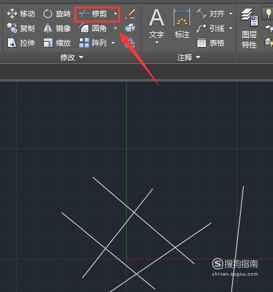Select the Copy (复制) tool
Image resolution: width=273 pixels, height=292 pixels.
[x=21, y=29]
